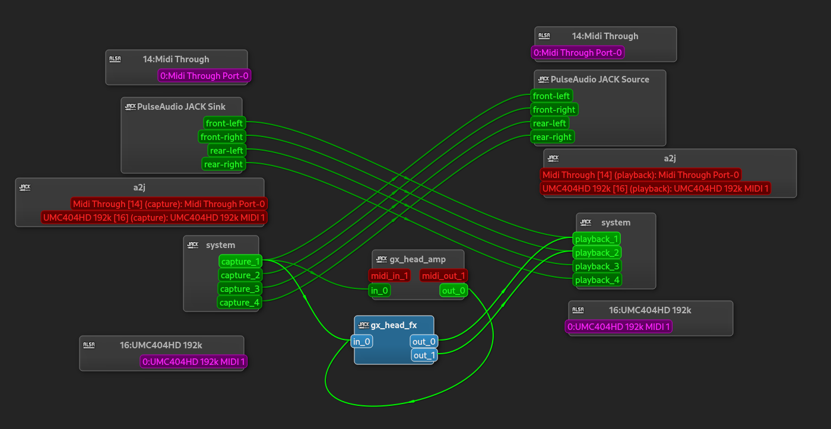Click the a2j title above the playback ports
The image size is (831, 429).
670,158
